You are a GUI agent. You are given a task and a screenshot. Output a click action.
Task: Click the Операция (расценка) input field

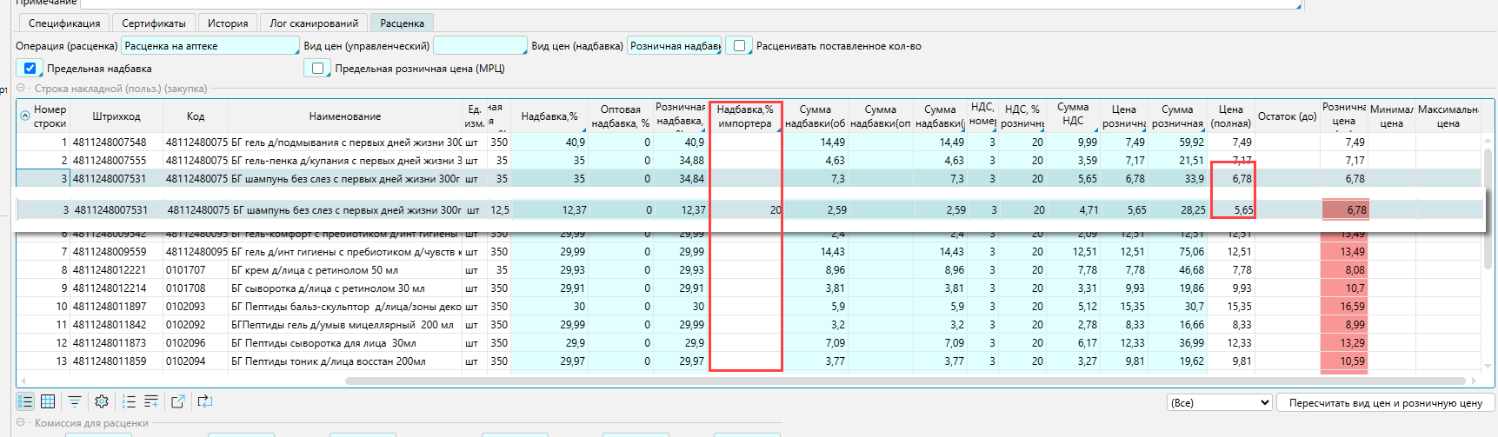click(210, 46)
